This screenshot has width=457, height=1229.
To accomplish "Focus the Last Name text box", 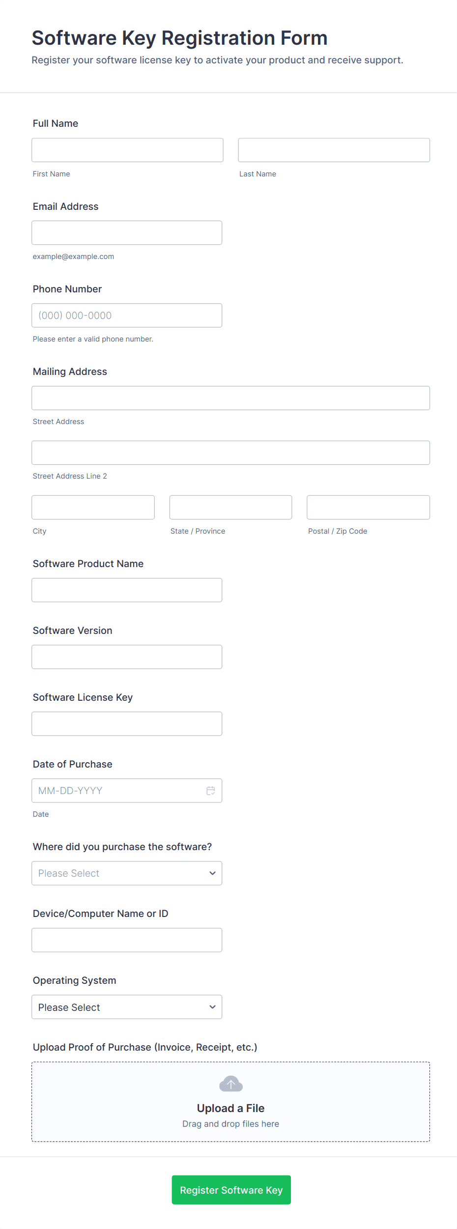I will click(334, 150).
